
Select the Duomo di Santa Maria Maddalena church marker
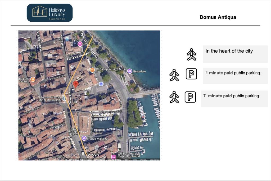64,98
